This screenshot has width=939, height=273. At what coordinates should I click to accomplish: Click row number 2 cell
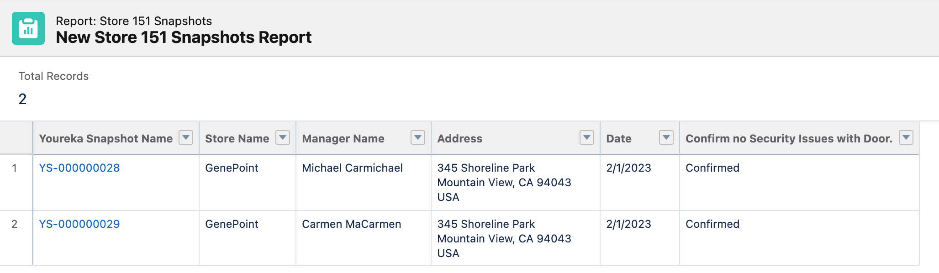coord(16,238)
